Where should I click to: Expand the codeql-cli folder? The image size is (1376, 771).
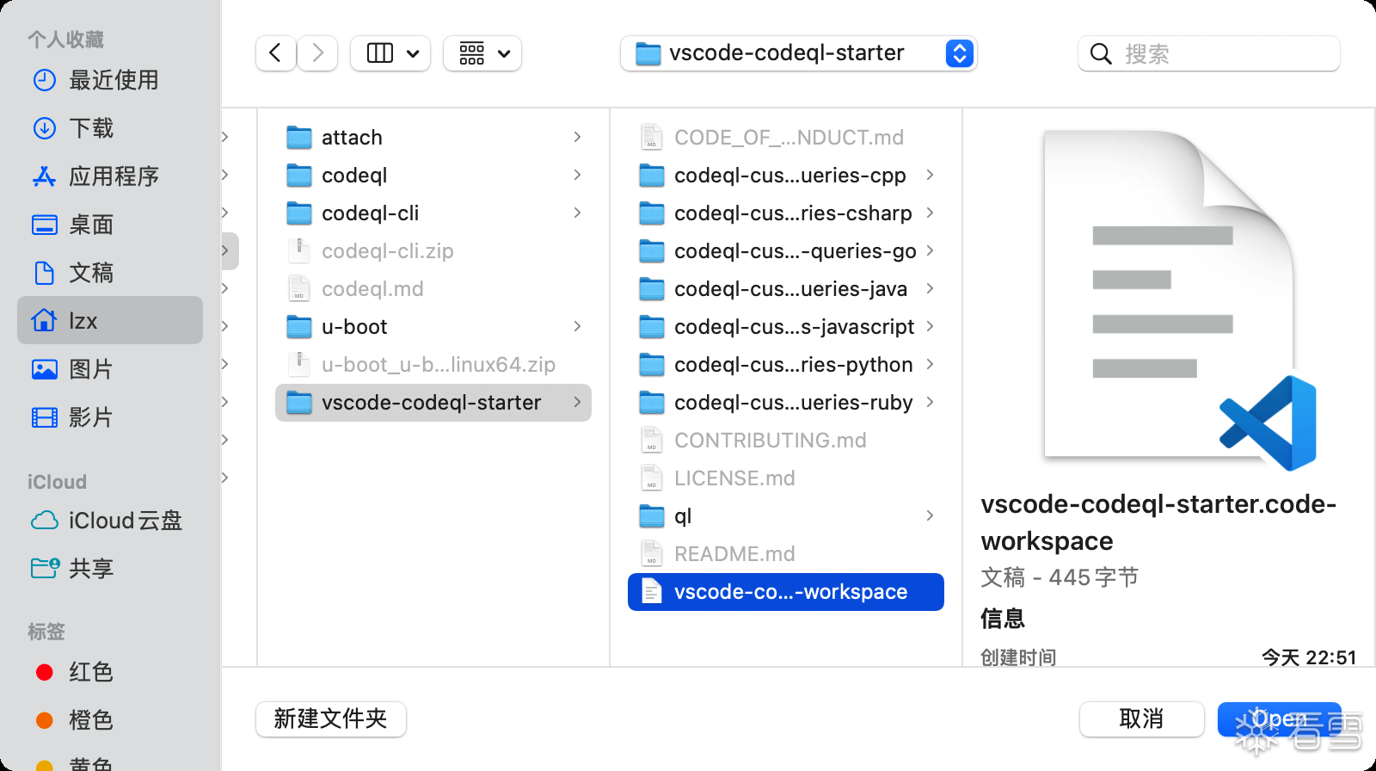pos(577,213)
